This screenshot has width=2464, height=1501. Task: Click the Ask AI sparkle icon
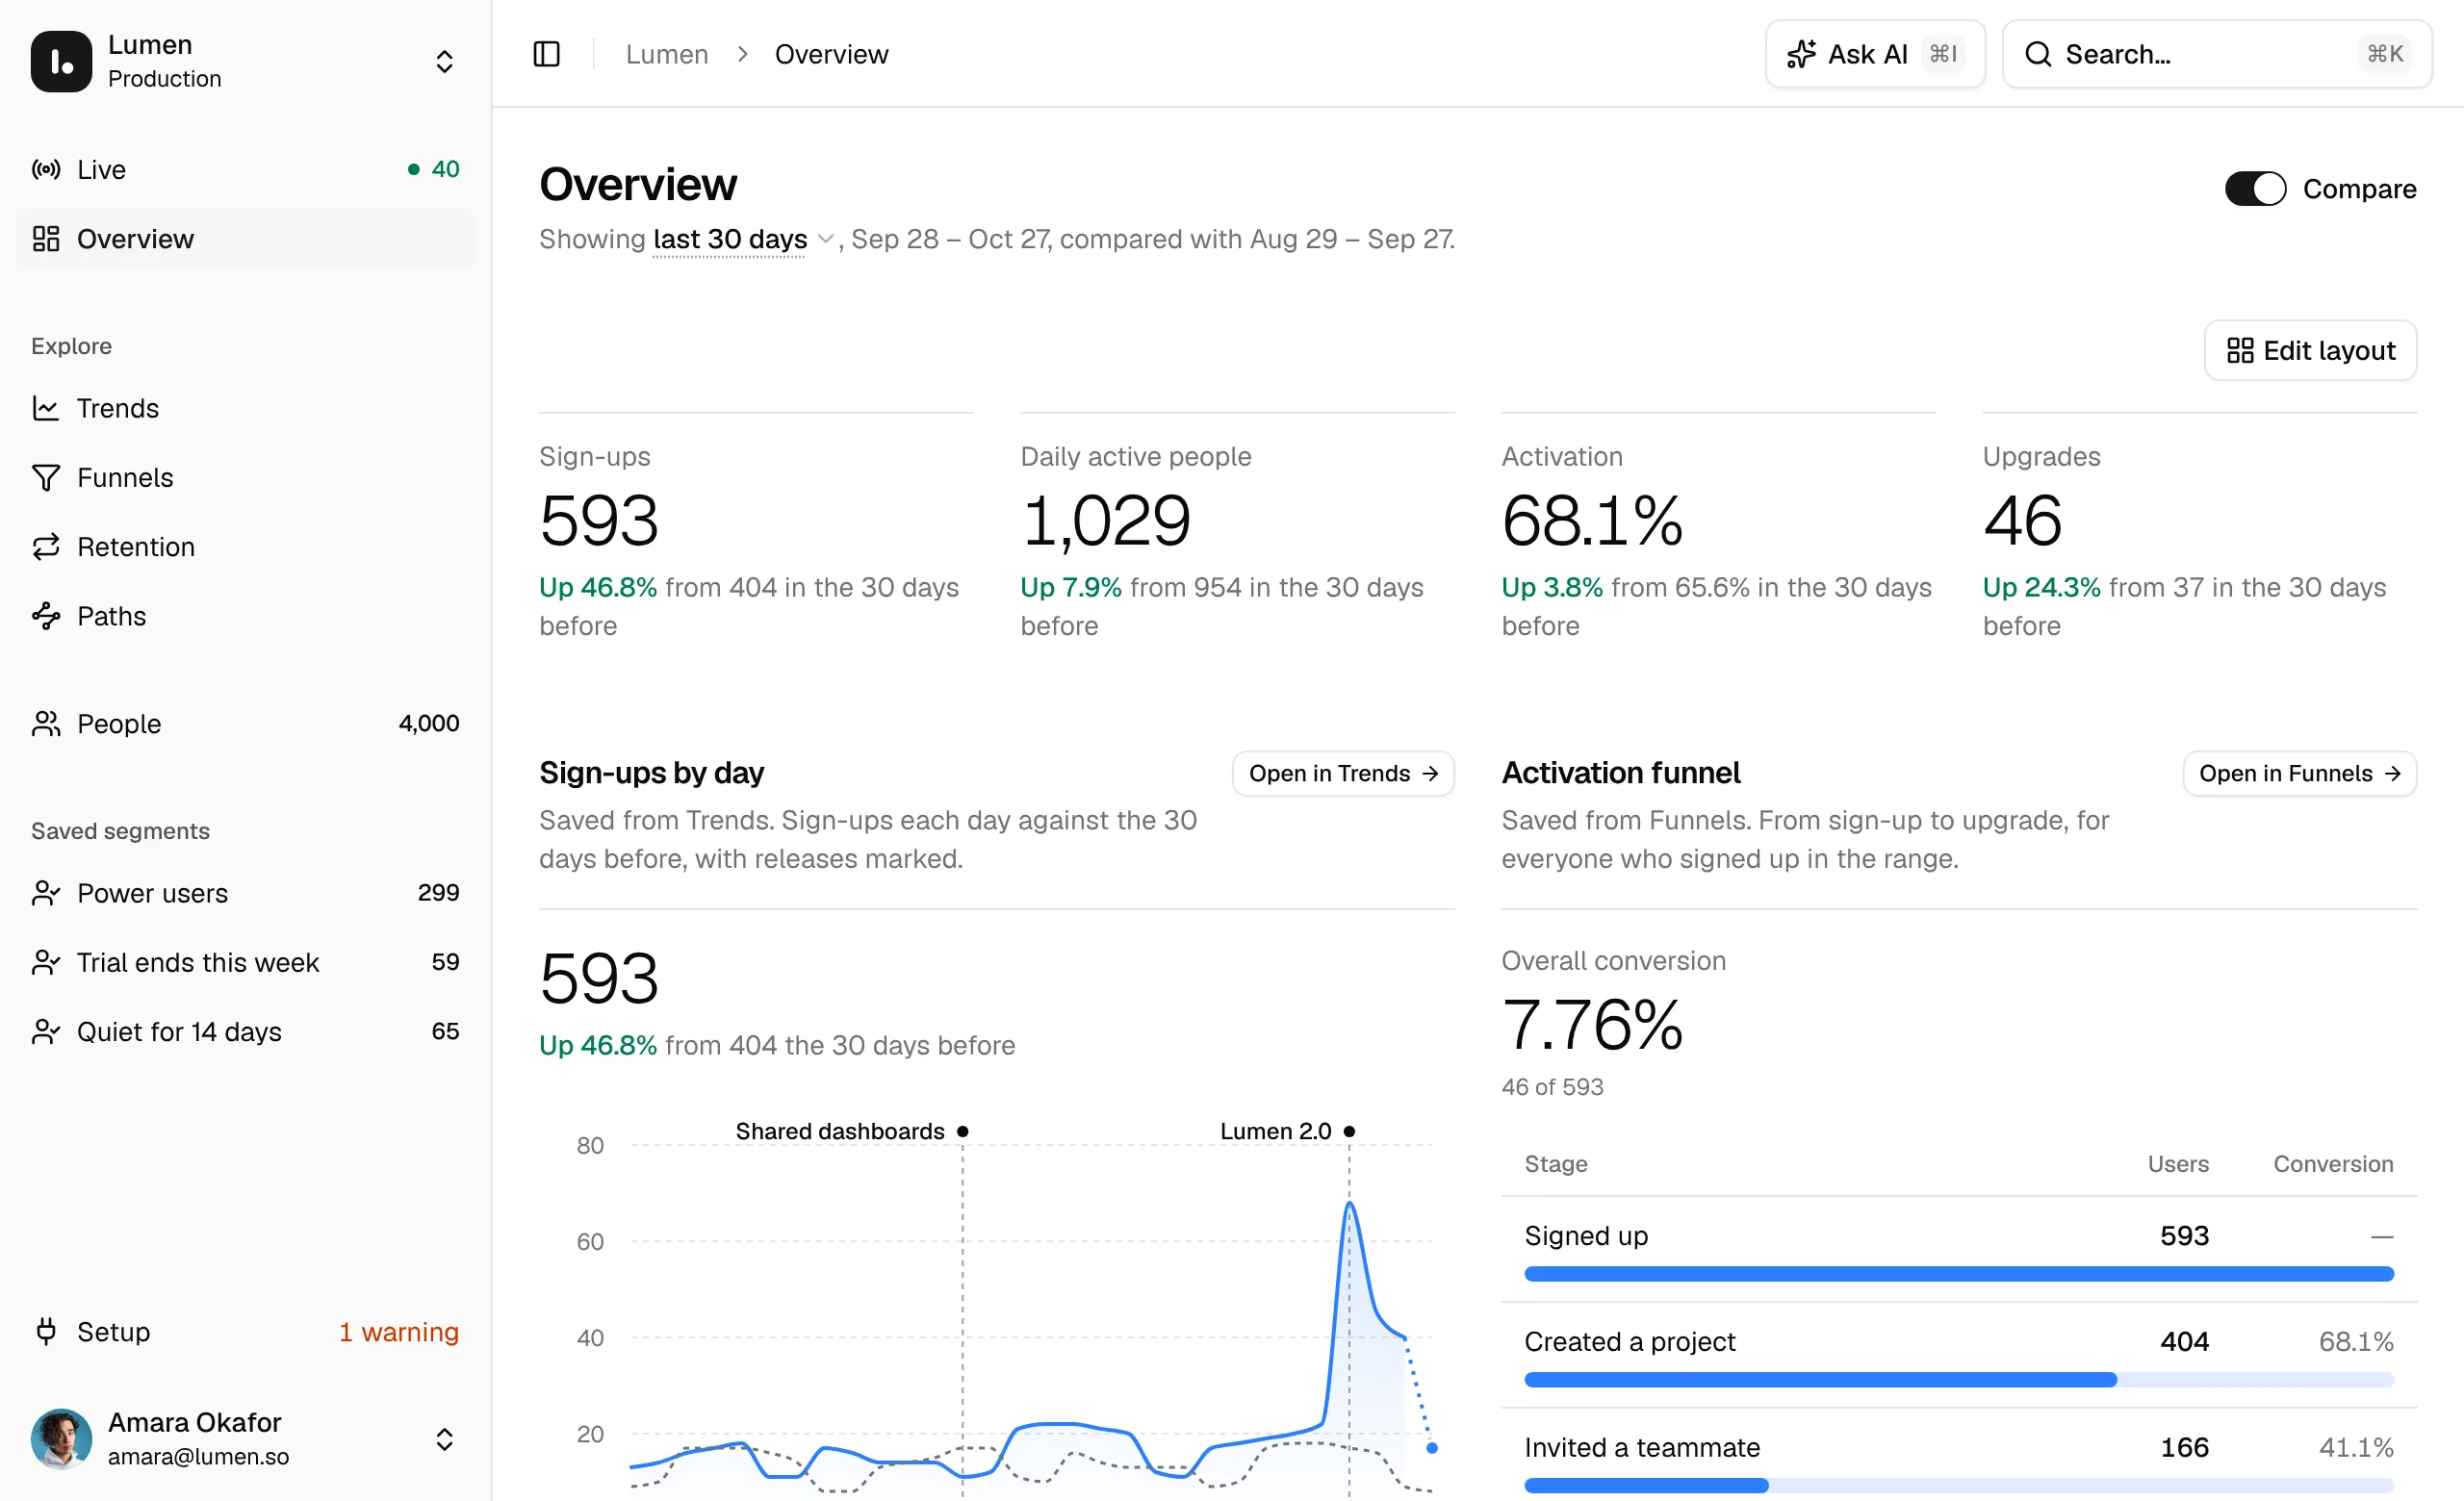tap(1801, 54)
